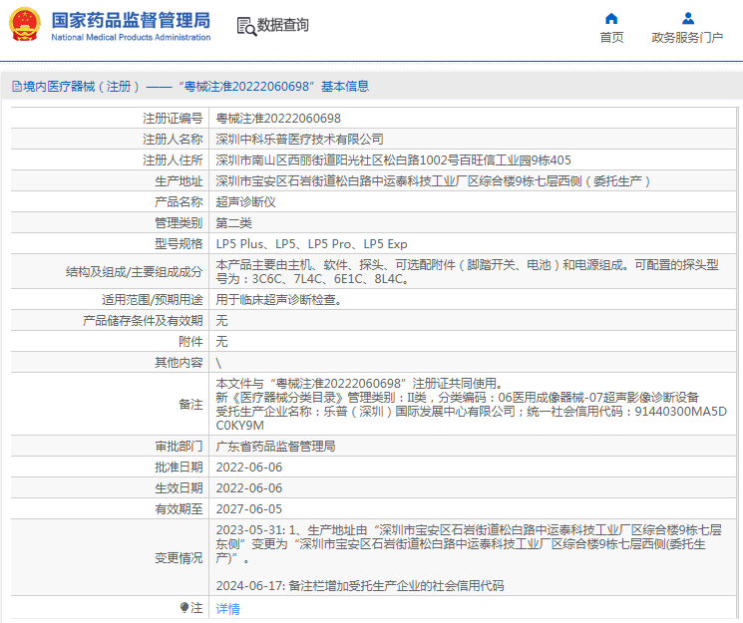Select 用于临床超声诊断检查。 value
The image size is (743, 623).
pyautogui.click(x=278, y=299)
